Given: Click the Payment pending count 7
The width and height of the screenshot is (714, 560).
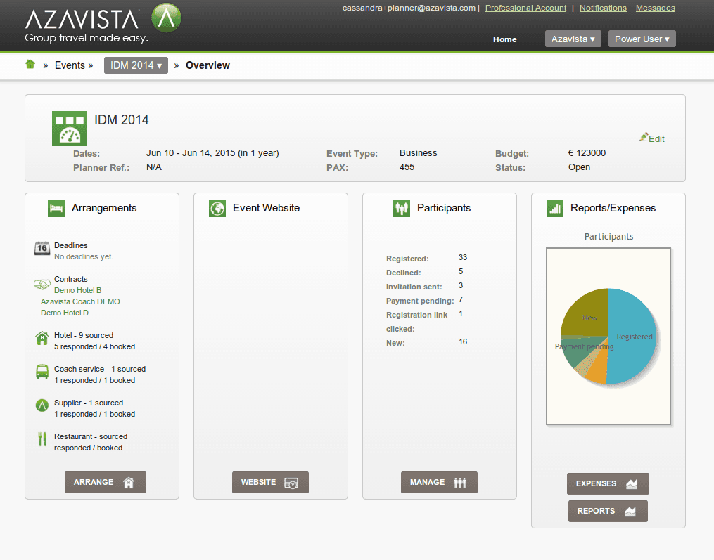Looking at the screenshot, I should 461,299.
